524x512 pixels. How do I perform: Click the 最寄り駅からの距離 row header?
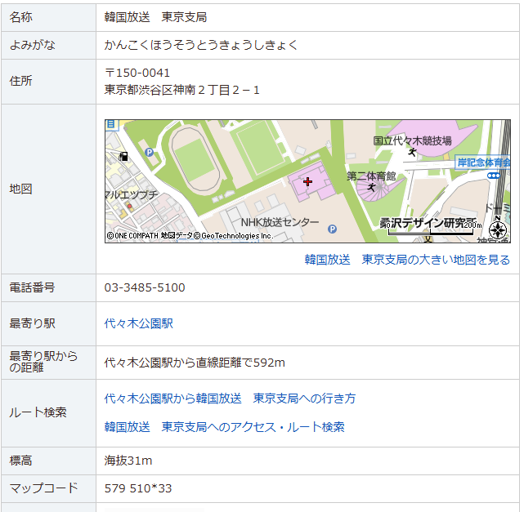[x=48, y=362]
